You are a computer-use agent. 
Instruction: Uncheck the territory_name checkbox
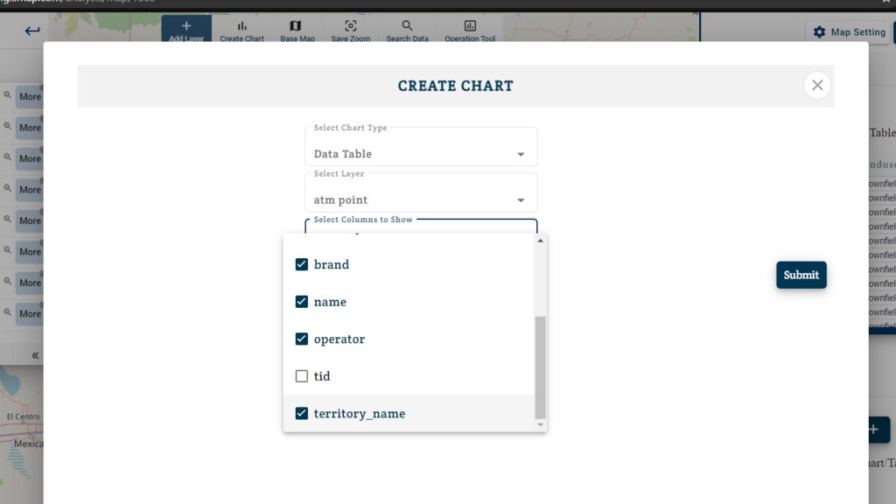point(302,413)
